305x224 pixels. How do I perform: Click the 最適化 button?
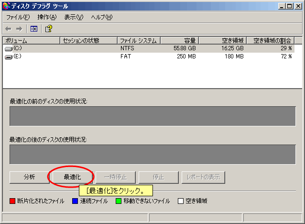click(x=72, y=177)
